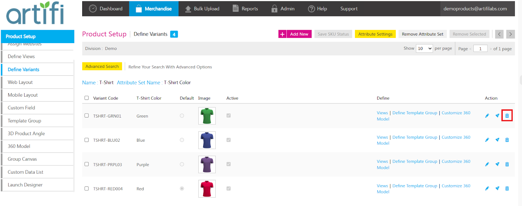Open the Merchandise tab
The width and height of the screenshot is (522, 206).
click(154, 8)
